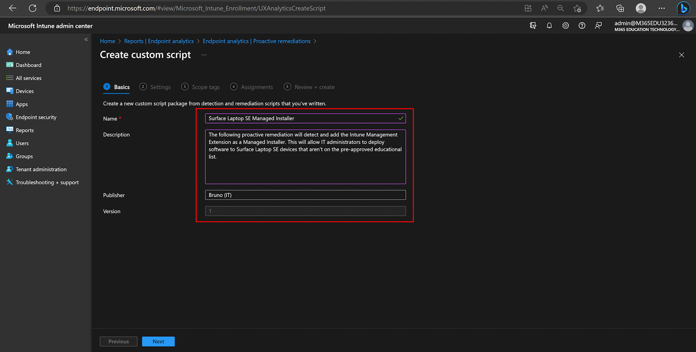Open the browser Collections icon
The height and width of the screenshot is (352, 696).
tap(620, 8)
